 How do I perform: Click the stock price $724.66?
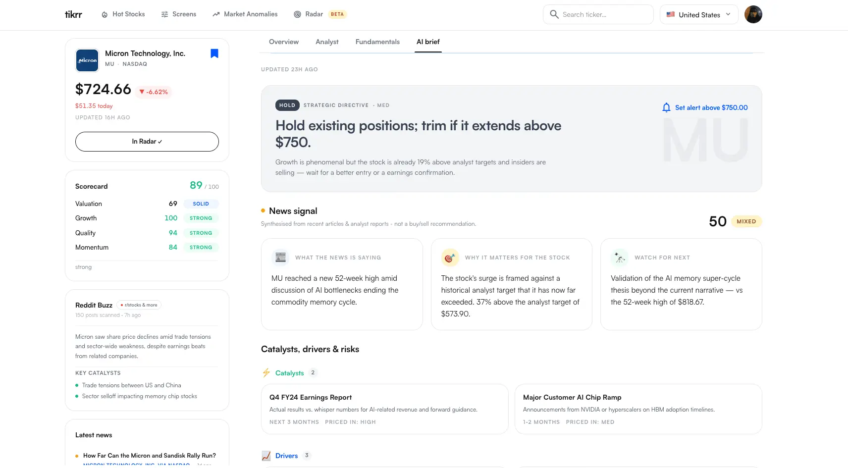[x=103, y=89]
